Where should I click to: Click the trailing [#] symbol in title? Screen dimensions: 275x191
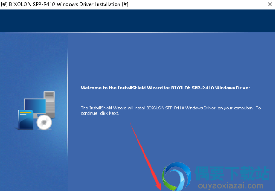125,4
